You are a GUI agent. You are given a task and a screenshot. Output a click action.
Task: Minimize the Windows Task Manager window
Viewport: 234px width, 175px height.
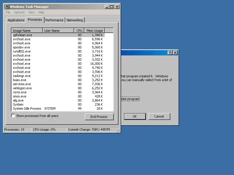(106, 7)
